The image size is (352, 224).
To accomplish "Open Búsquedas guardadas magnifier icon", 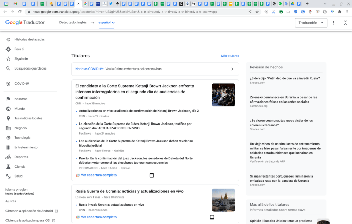I will (8, 68).
